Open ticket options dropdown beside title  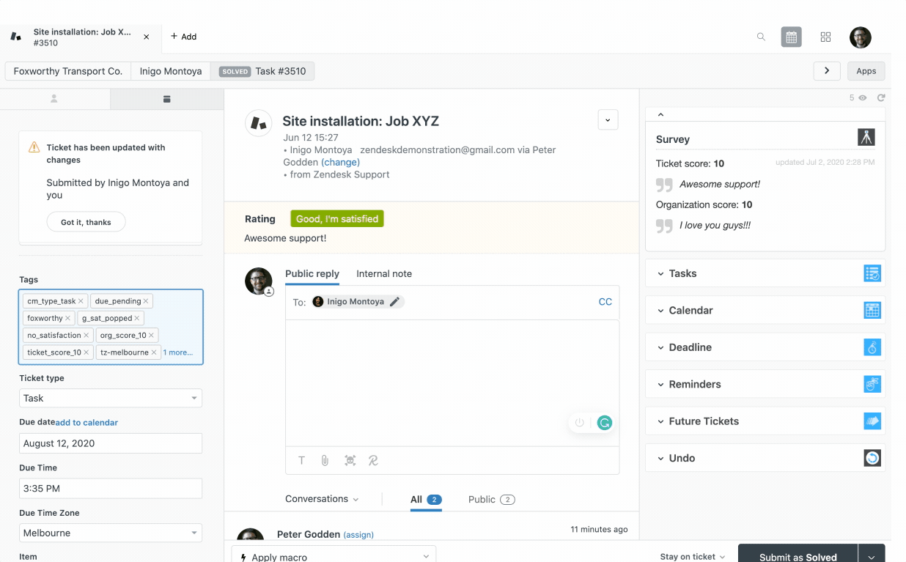pos(608,120)
